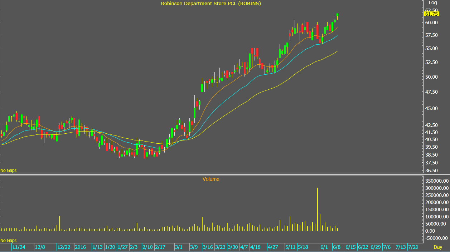
Task: Click the 250000.00 volume axis label
Action: pyautogui.click(x=437, y=195)
